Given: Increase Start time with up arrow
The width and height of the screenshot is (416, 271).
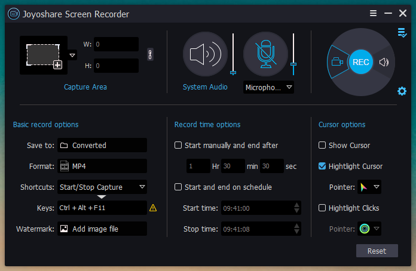Looking at the screenshot, I should click(x=297, y=205).
